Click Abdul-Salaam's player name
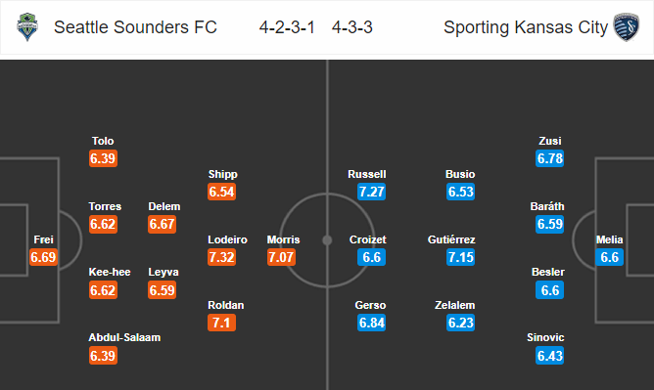The image size is (654, 390). pyautogui.click(x=124, y=337)
